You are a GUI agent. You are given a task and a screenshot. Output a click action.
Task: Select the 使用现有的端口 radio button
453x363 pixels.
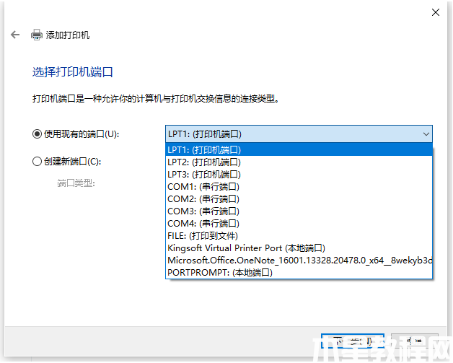coord(37,134)
